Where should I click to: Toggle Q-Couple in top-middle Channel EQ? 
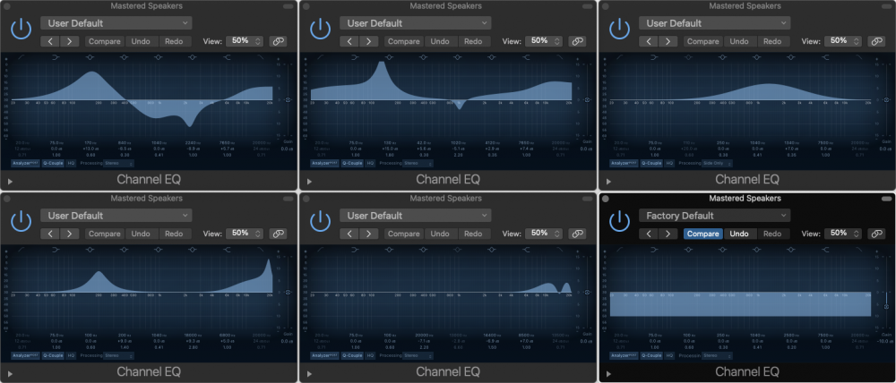pos(351,163)
